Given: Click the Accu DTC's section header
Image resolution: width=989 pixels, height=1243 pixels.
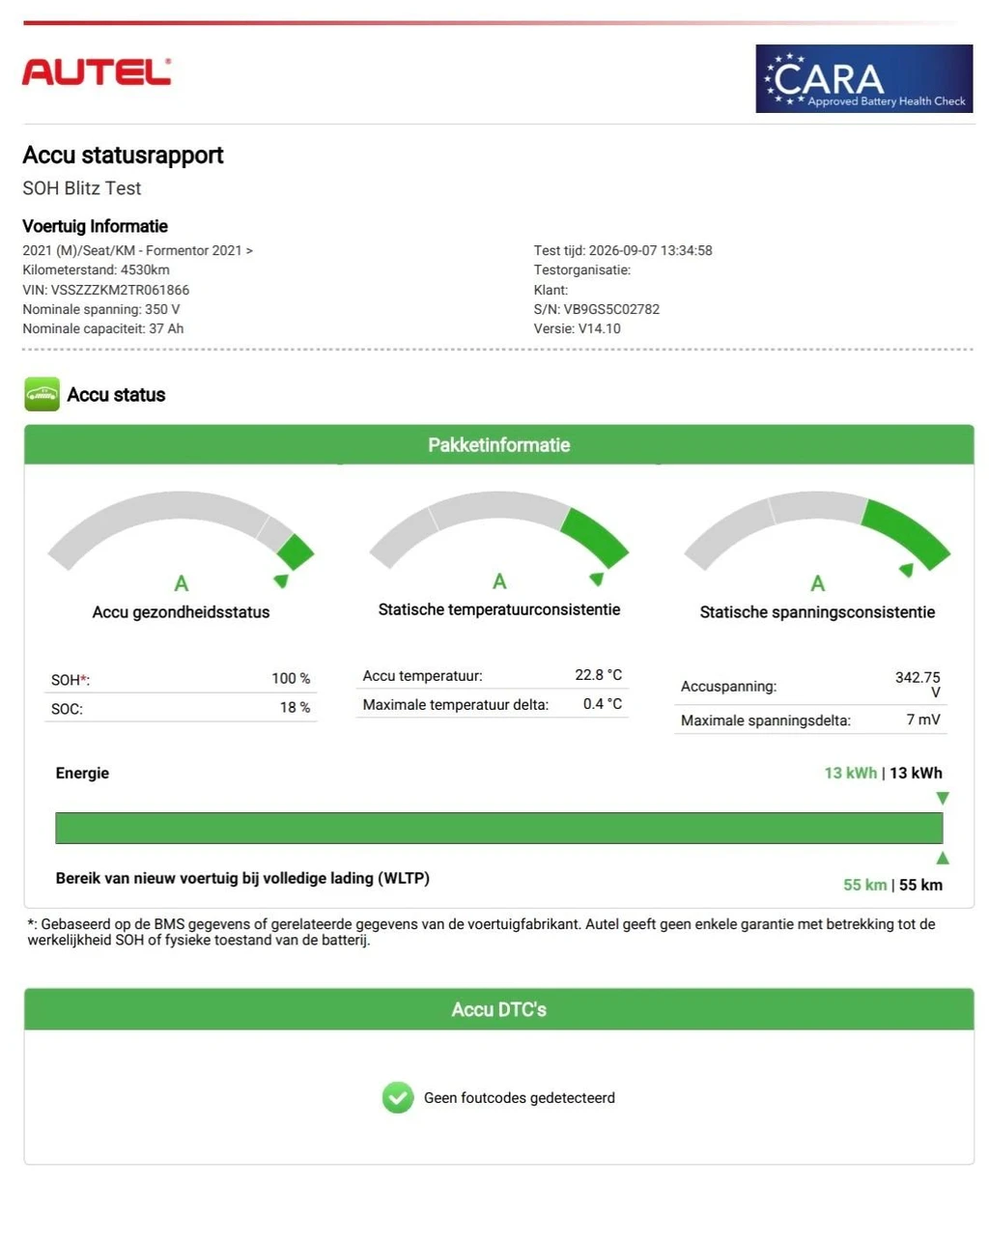Looking at the screenshot, I should 499,1009.
